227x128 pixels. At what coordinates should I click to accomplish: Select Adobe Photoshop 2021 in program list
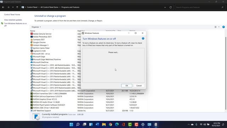point(42,37)
